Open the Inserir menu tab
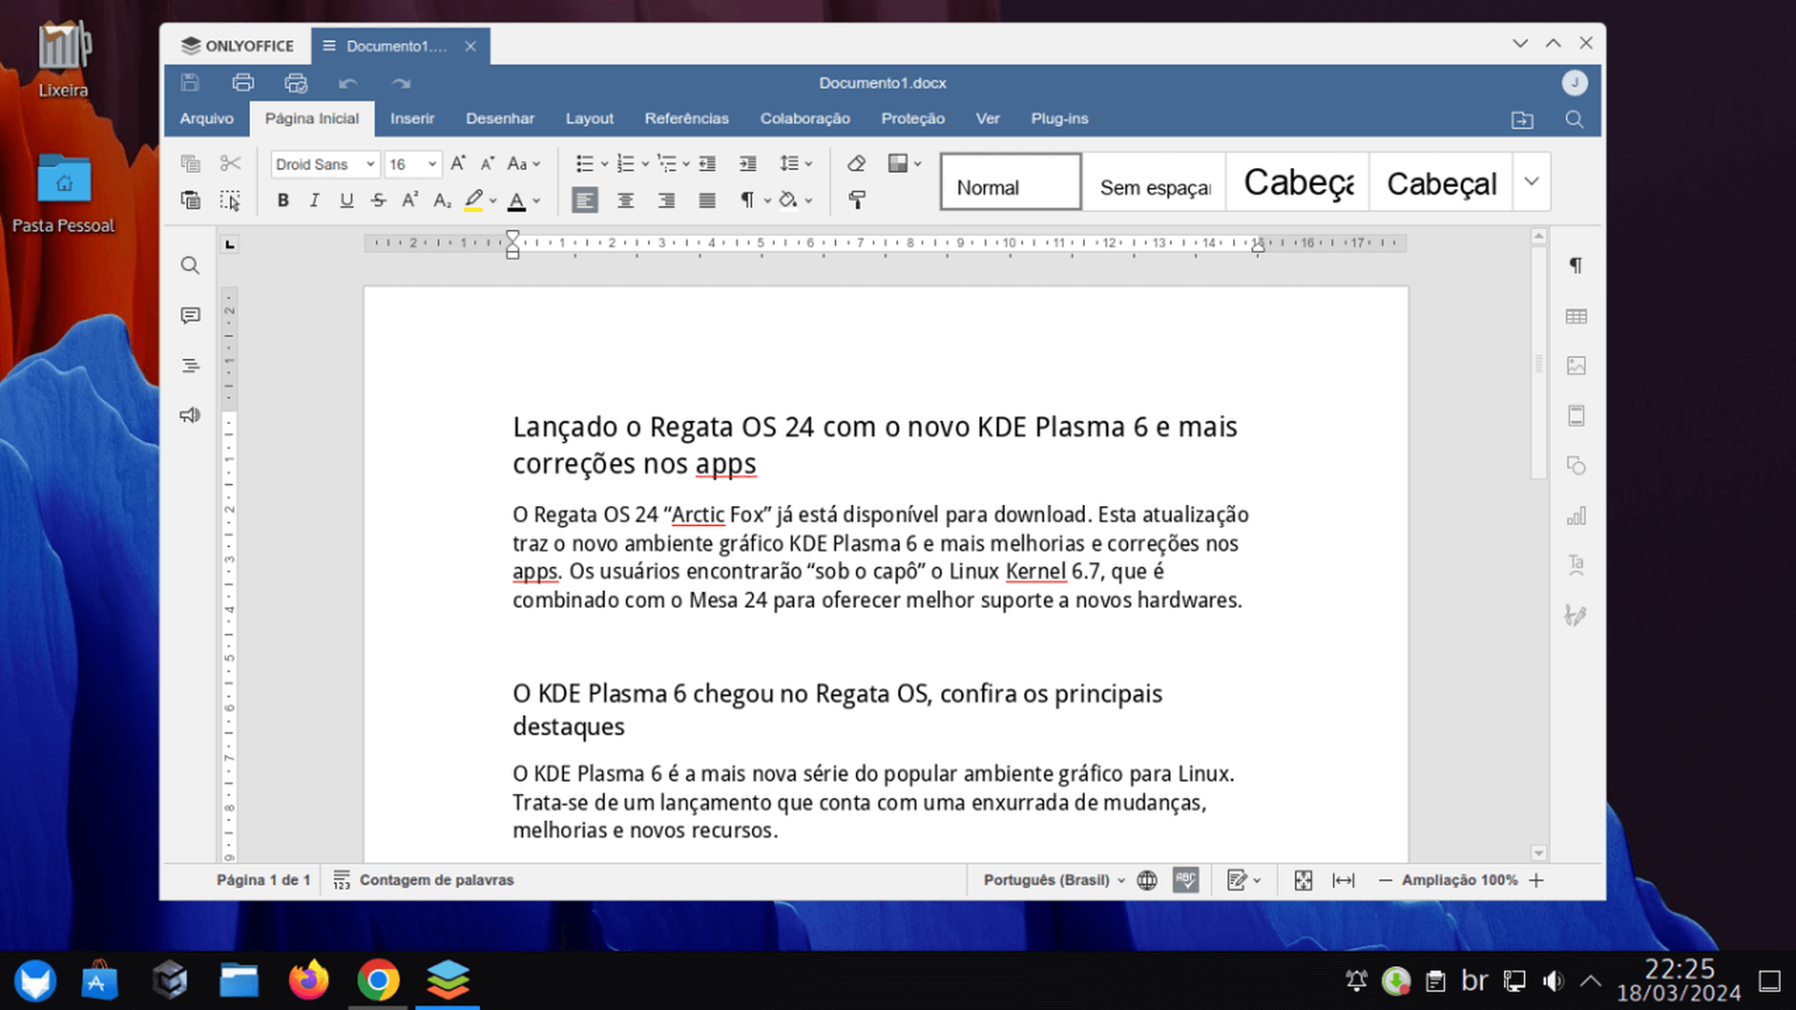The width and height of the screenshot is (1796, 1010). click(413, 118)
